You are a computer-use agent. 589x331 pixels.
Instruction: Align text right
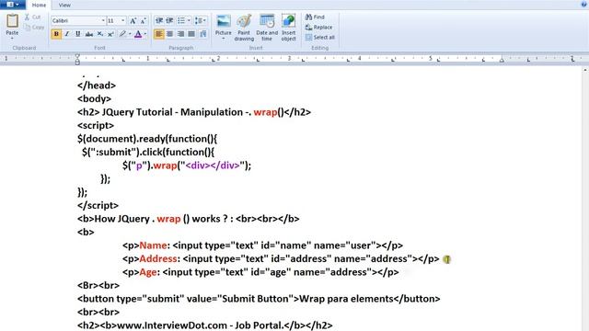coord(180,34)
